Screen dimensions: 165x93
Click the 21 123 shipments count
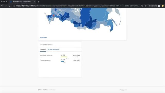63,60
